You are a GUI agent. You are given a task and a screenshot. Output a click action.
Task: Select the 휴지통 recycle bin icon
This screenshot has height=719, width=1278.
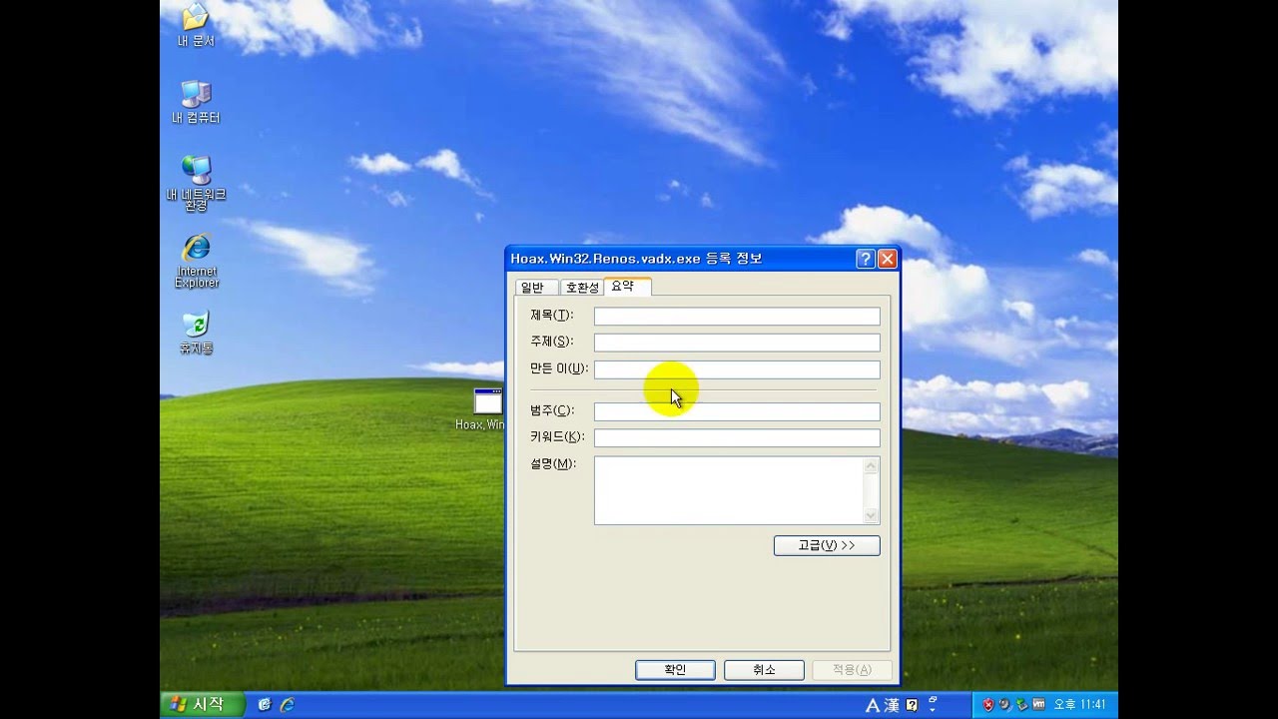(196, 334)
